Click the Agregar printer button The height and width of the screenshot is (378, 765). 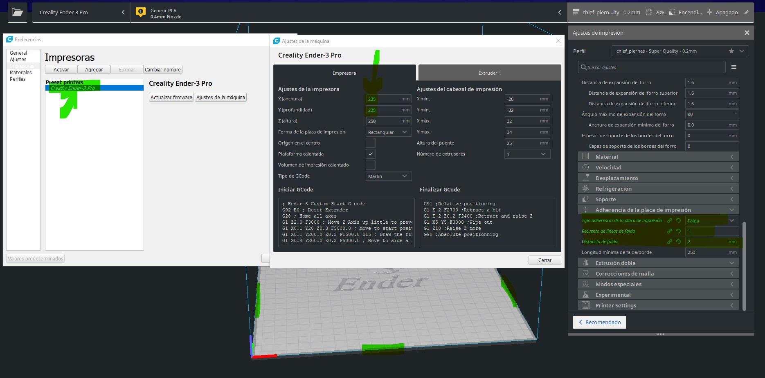[94, 70]
